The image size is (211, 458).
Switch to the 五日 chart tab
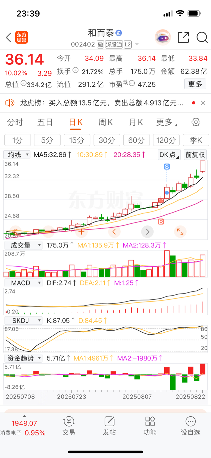[45, 122]
